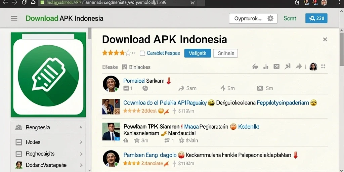Image resolution: width=344 pixels, height=172 pixels.
Task: Click the flag icon in toolbar row
Action: point(288,67)
